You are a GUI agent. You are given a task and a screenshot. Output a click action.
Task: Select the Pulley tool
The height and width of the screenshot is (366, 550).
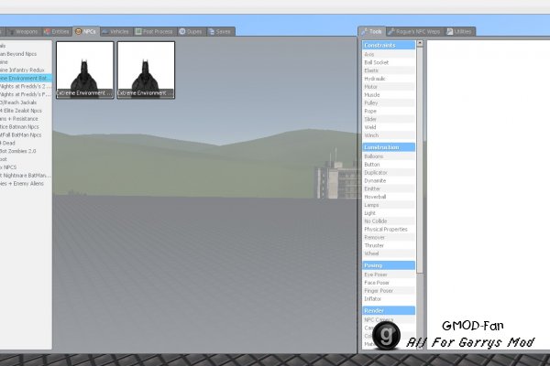[389, 103]
